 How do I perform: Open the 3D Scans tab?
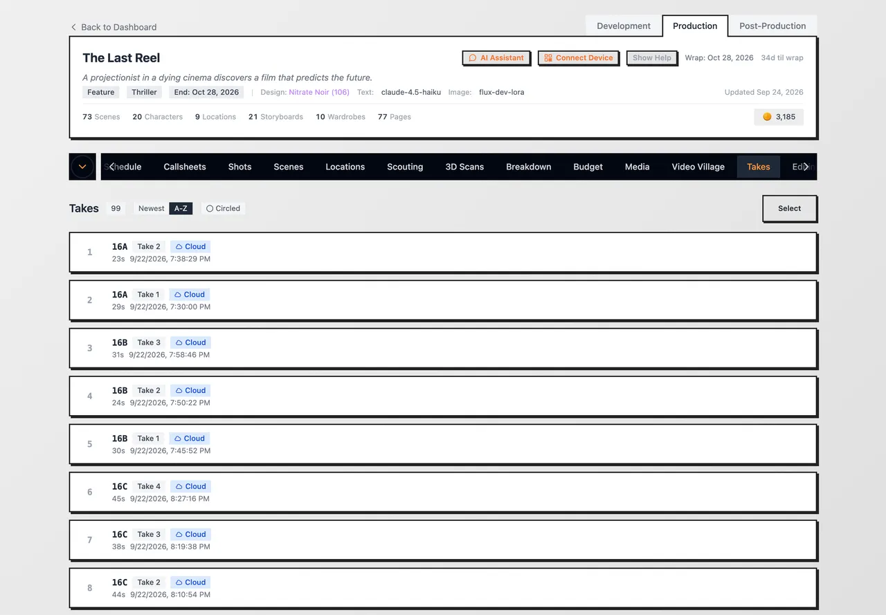tap(464, 167)
